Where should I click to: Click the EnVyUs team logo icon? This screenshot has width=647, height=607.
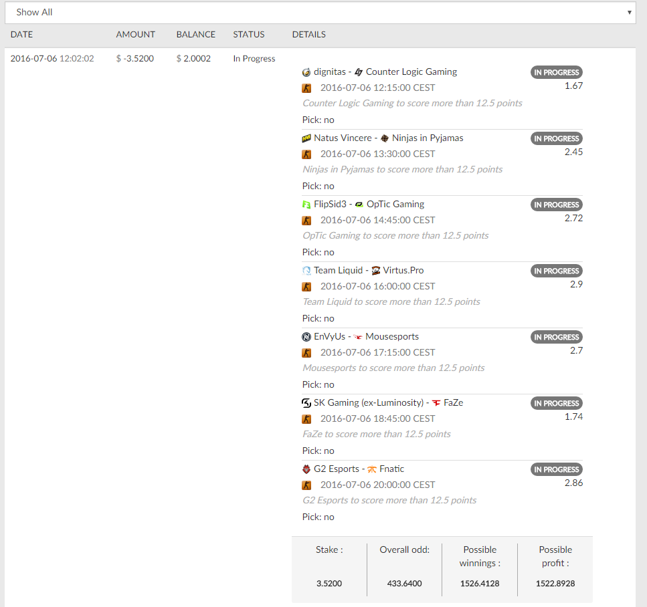(306, 337)
